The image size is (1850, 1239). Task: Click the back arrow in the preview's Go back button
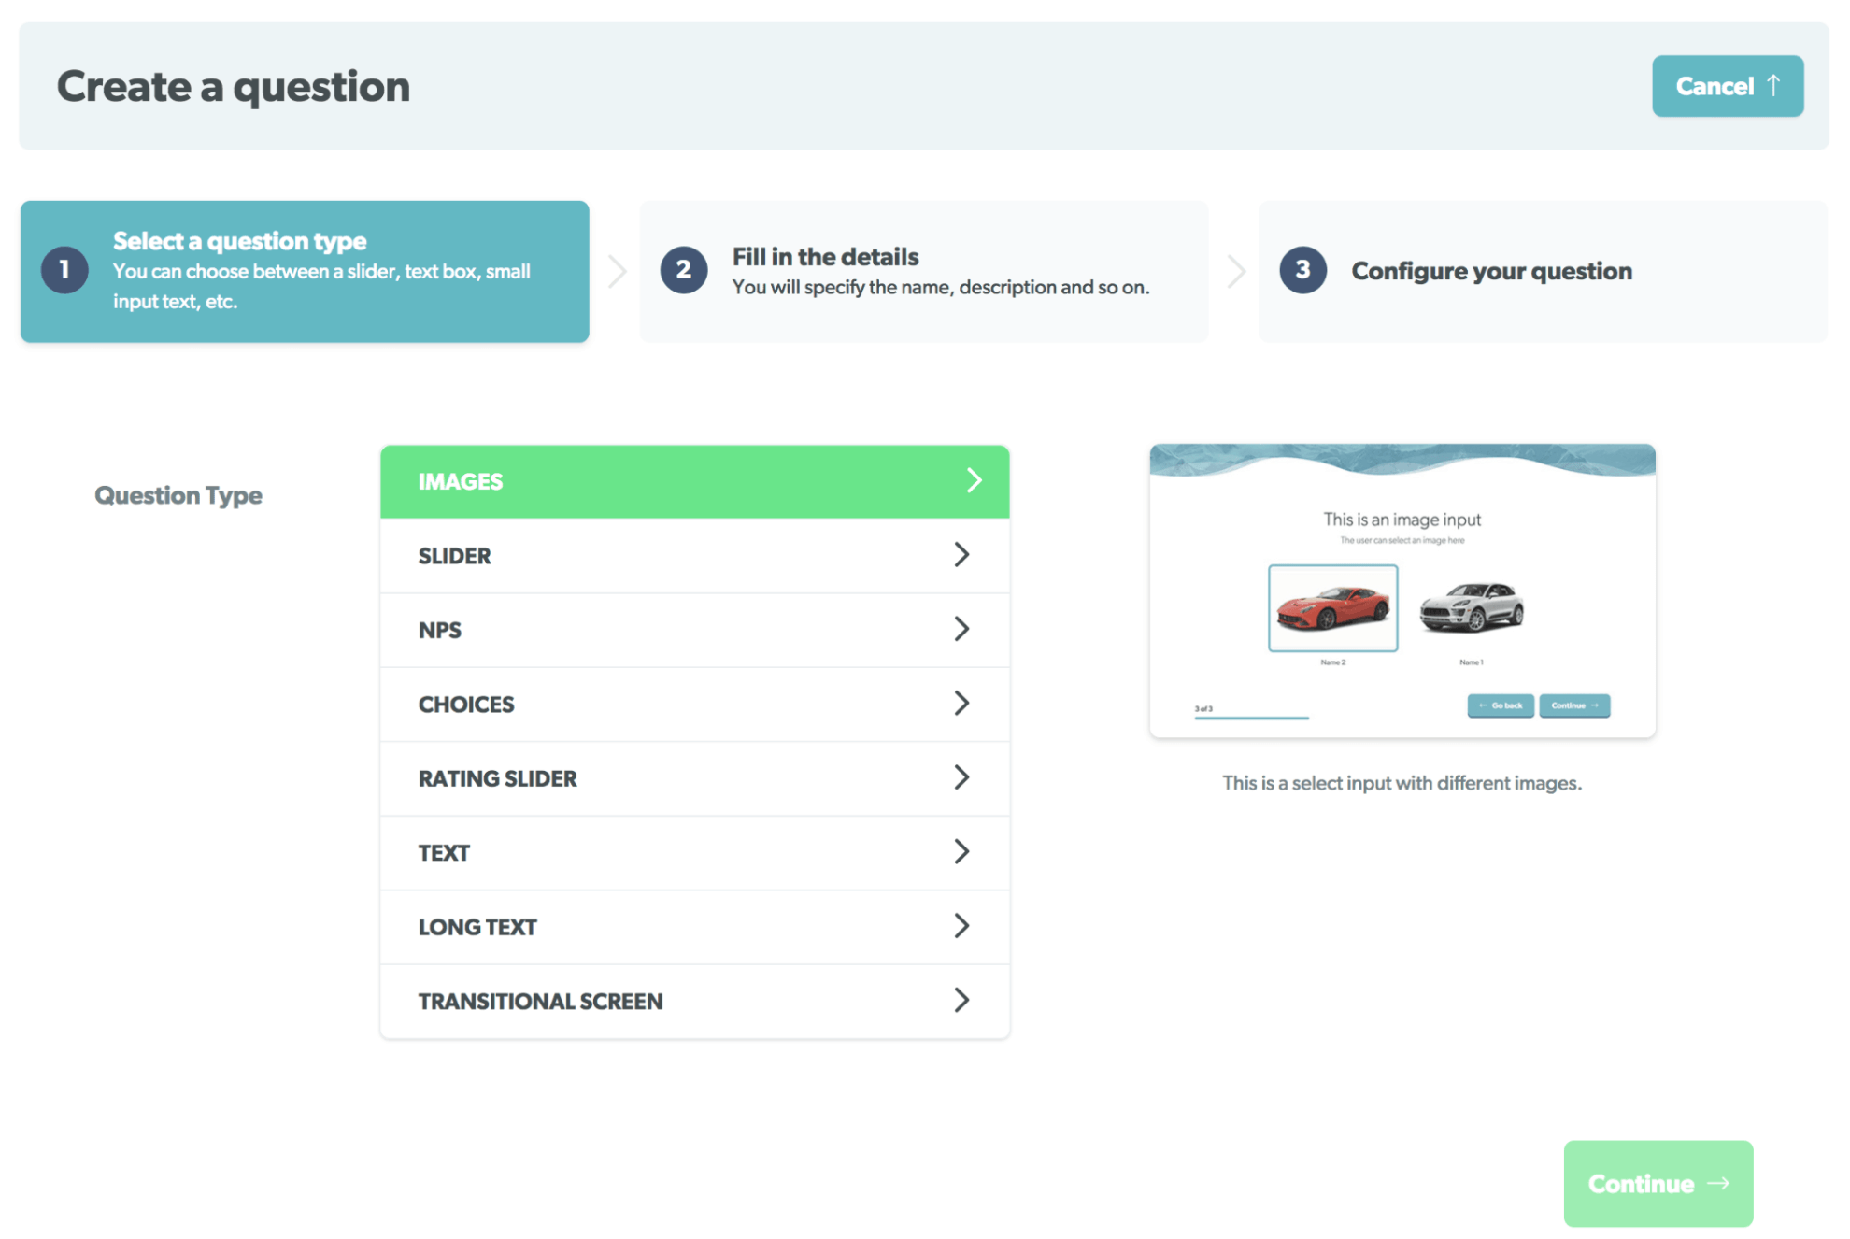pos(1483,705)
